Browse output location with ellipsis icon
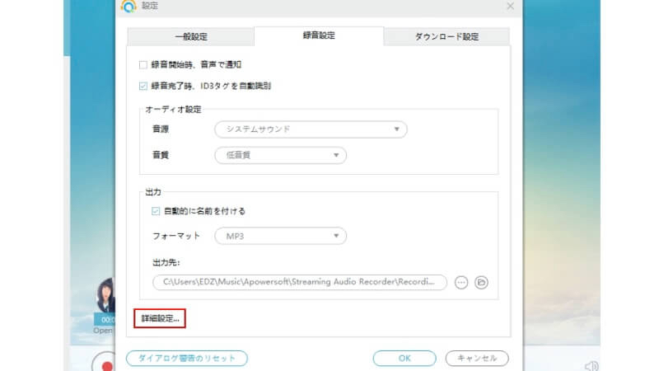 pos(461,282)
